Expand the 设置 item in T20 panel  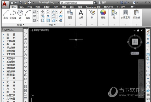click(x=11, y=34)
